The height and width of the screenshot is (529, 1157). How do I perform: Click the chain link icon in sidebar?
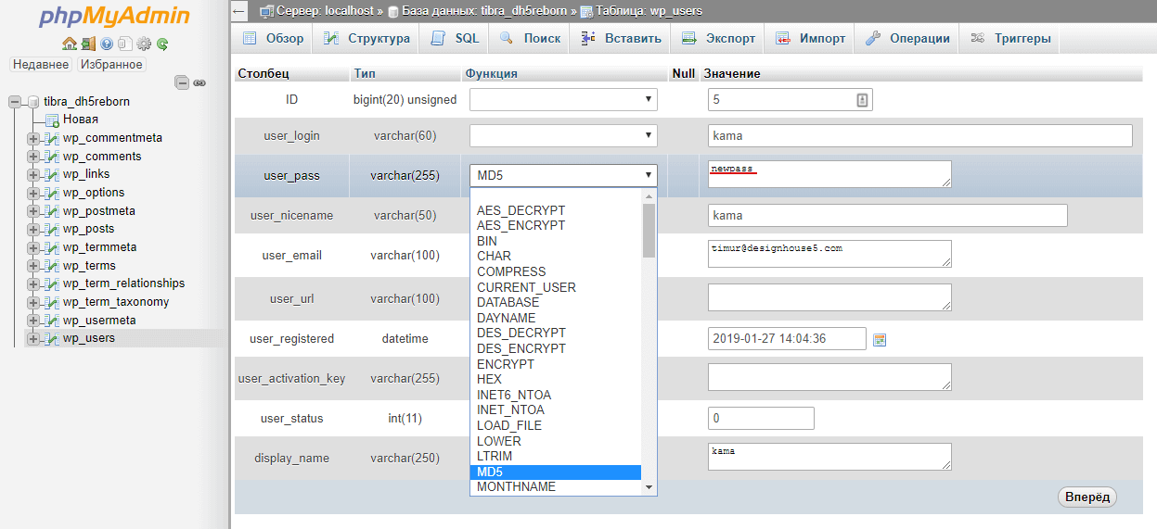(x=199, y=82)
